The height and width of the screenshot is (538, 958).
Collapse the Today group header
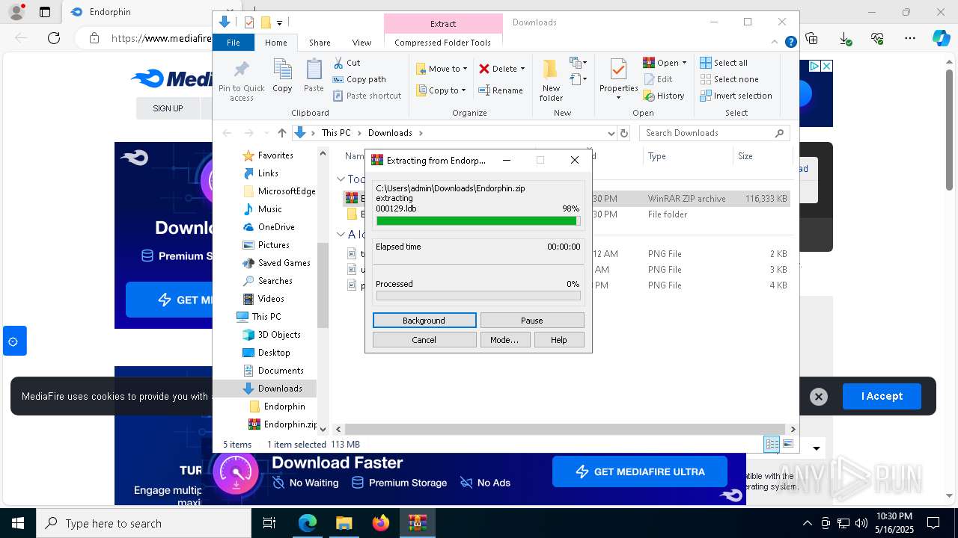click(x=341, y=179)
